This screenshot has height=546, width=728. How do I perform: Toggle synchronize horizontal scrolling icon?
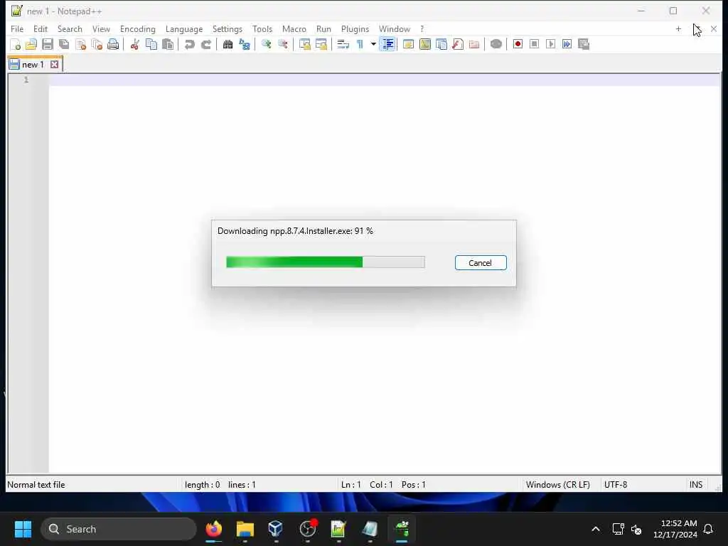click(x=321, y=44)
